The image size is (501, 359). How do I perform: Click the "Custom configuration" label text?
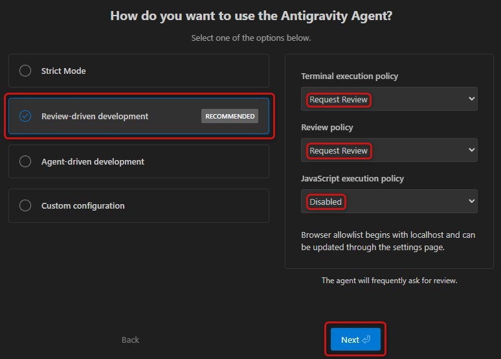pyautogui.click(x=83, y=205)
